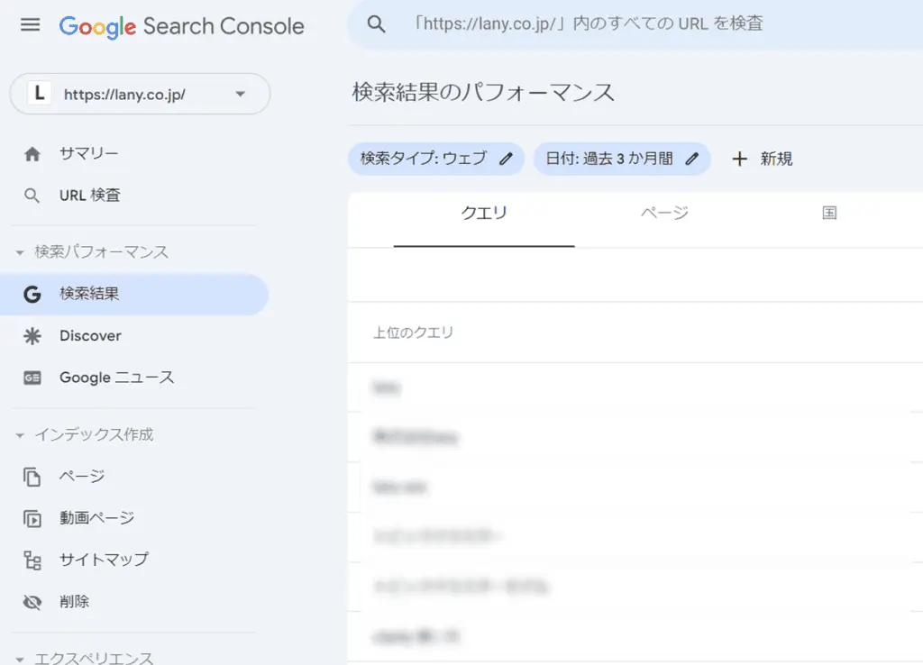This screenshot has width=923, height=665.
Task: Click the ページ index icon
Action: (x=32, y=477)
